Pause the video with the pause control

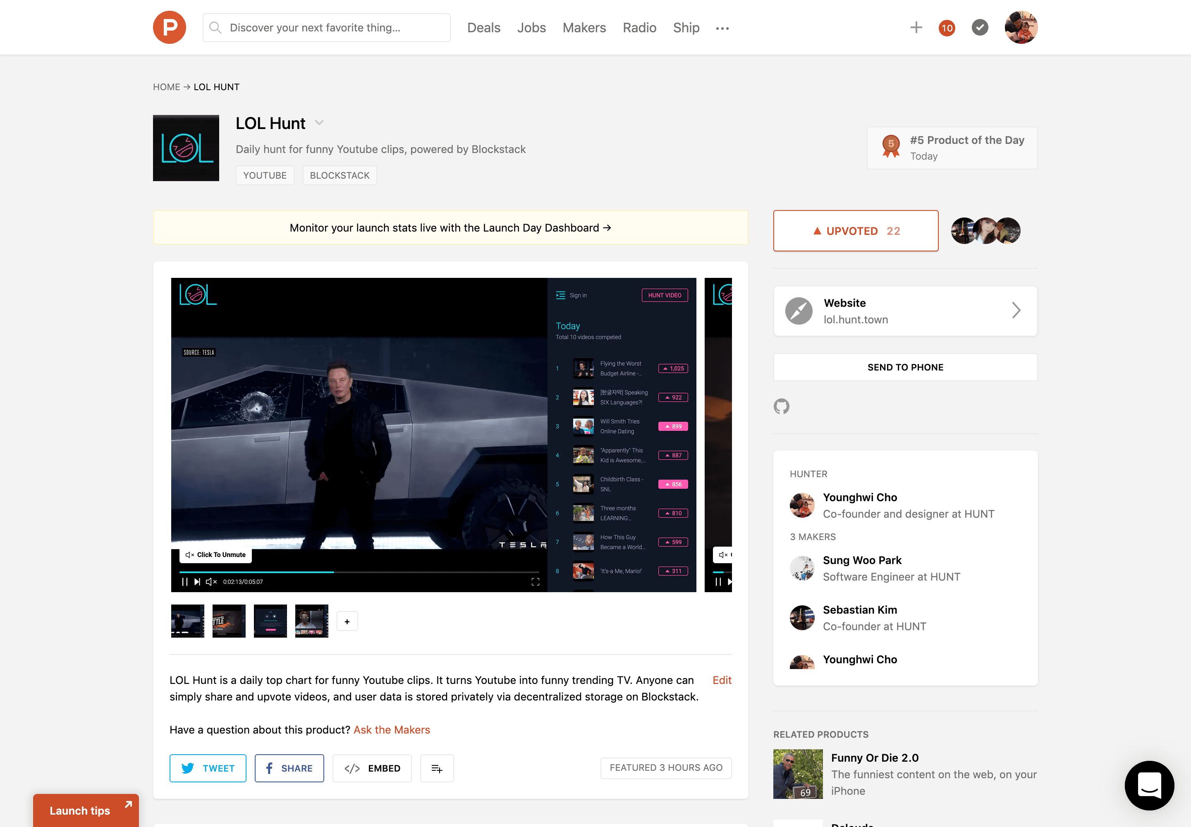pyautogui.click(x=184, y=582)
